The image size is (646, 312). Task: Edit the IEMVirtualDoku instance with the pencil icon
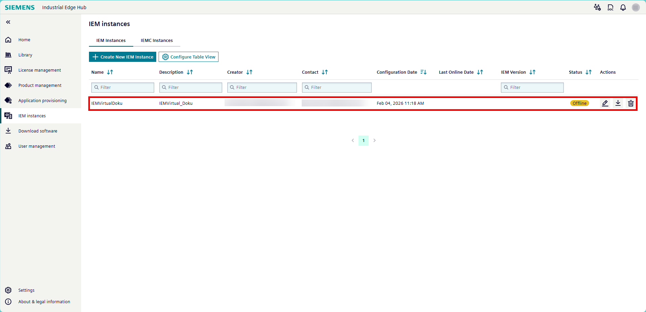pyautogui.click(x=605, y=103)
